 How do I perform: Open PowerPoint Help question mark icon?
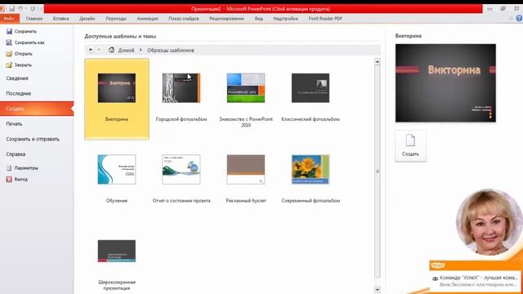click(x=519, y=19)
